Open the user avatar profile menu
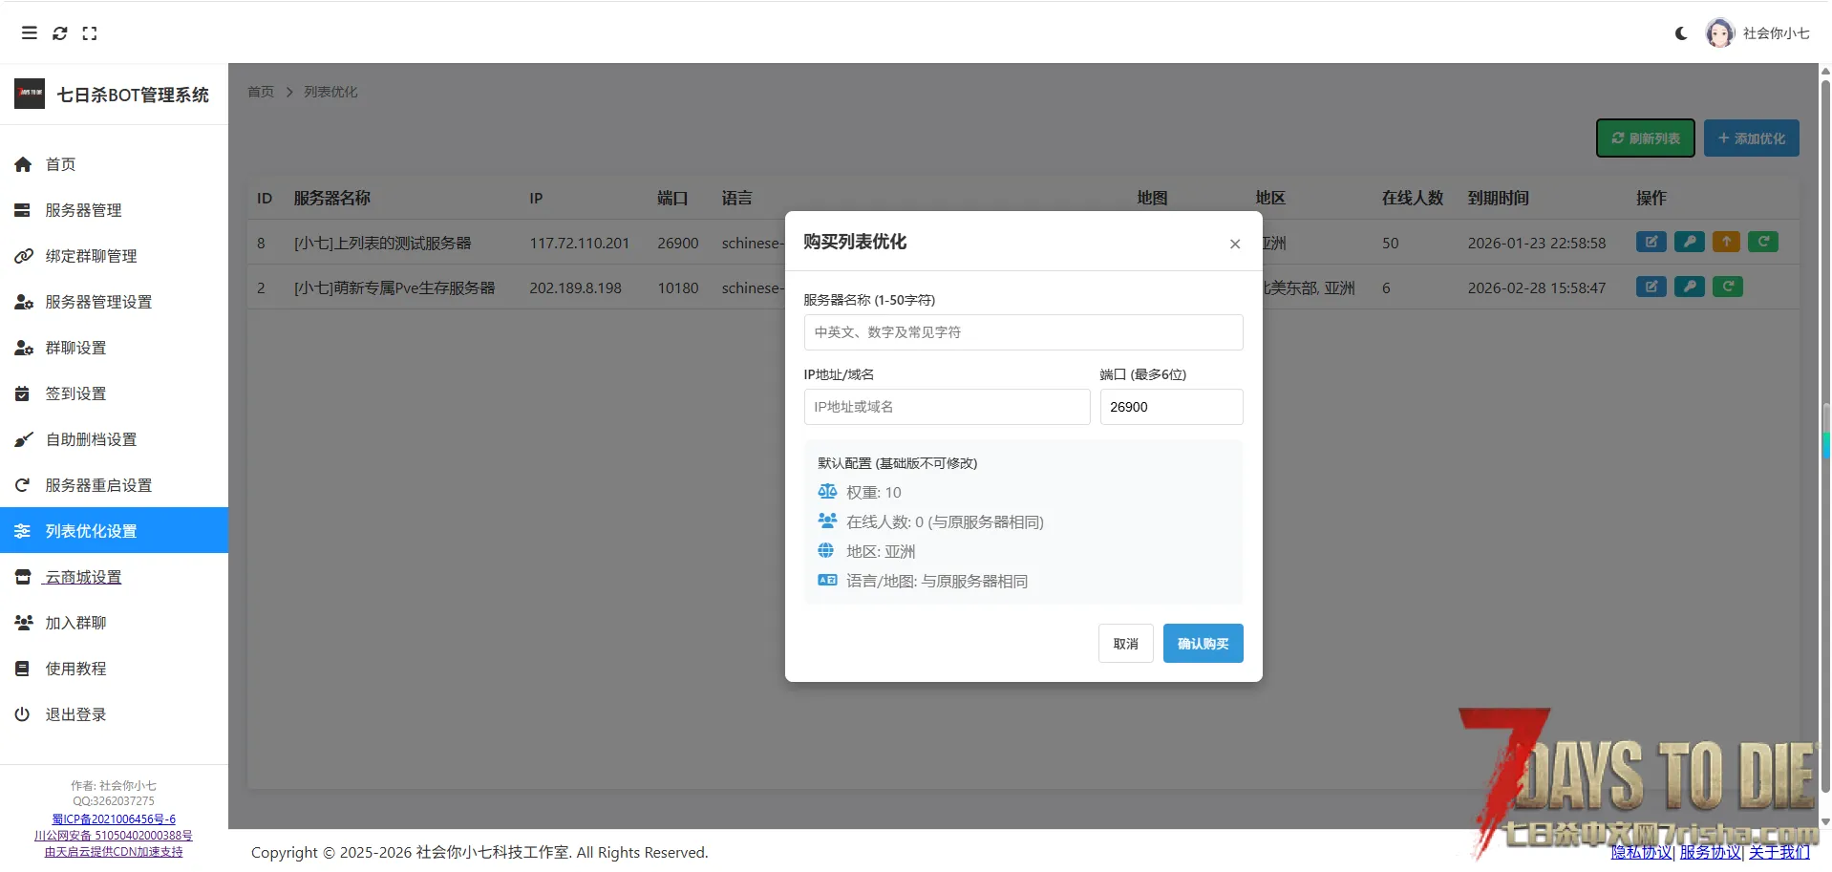The image size is (1832, 872). (x=1719, y=33)
